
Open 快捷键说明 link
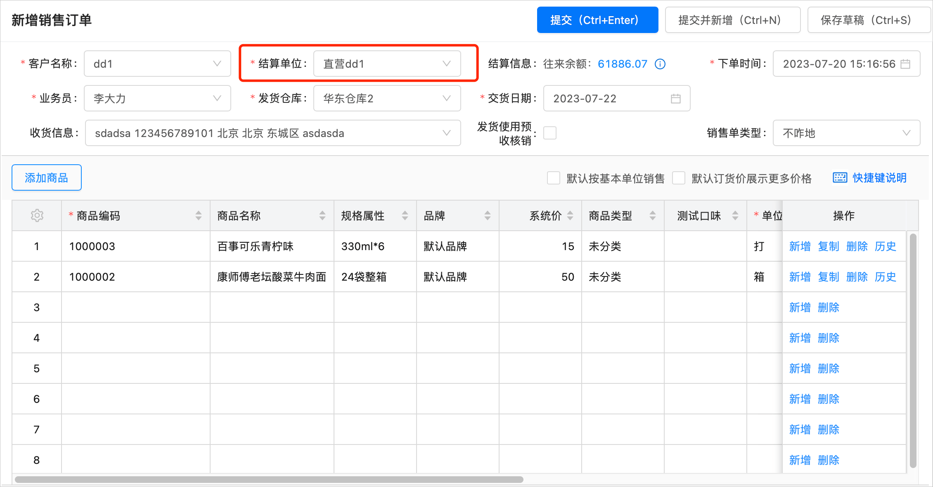click(880, 178)
